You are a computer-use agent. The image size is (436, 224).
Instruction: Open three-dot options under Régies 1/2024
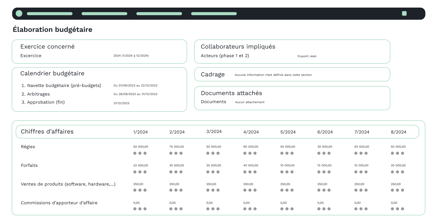pyautogui.click(x=140, y=153)
